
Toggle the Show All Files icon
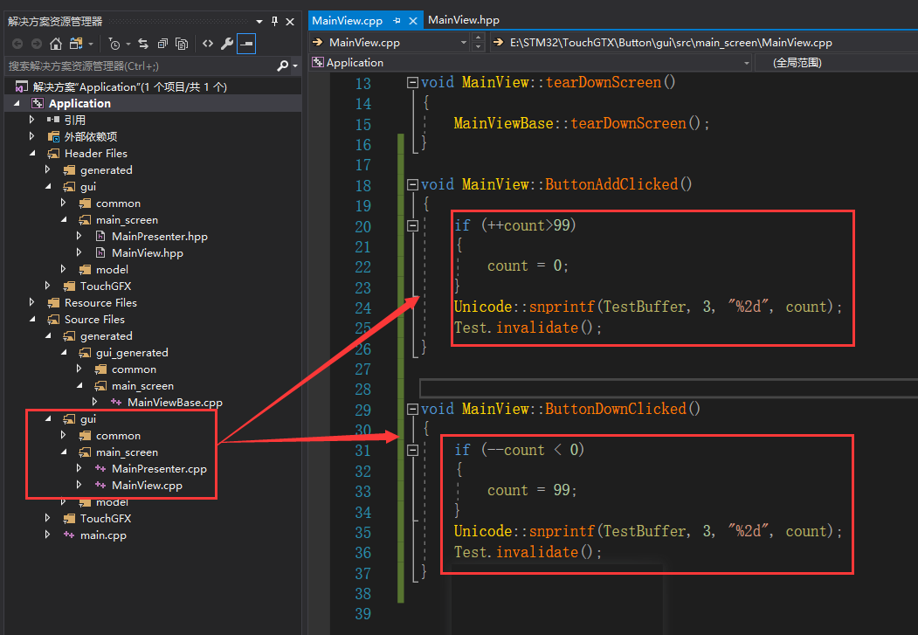(x=182, y=44)
